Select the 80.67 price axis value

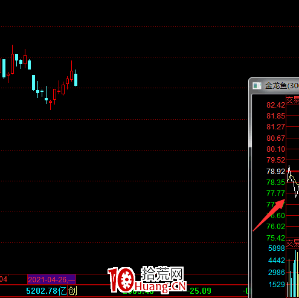[x=275, y=138]
